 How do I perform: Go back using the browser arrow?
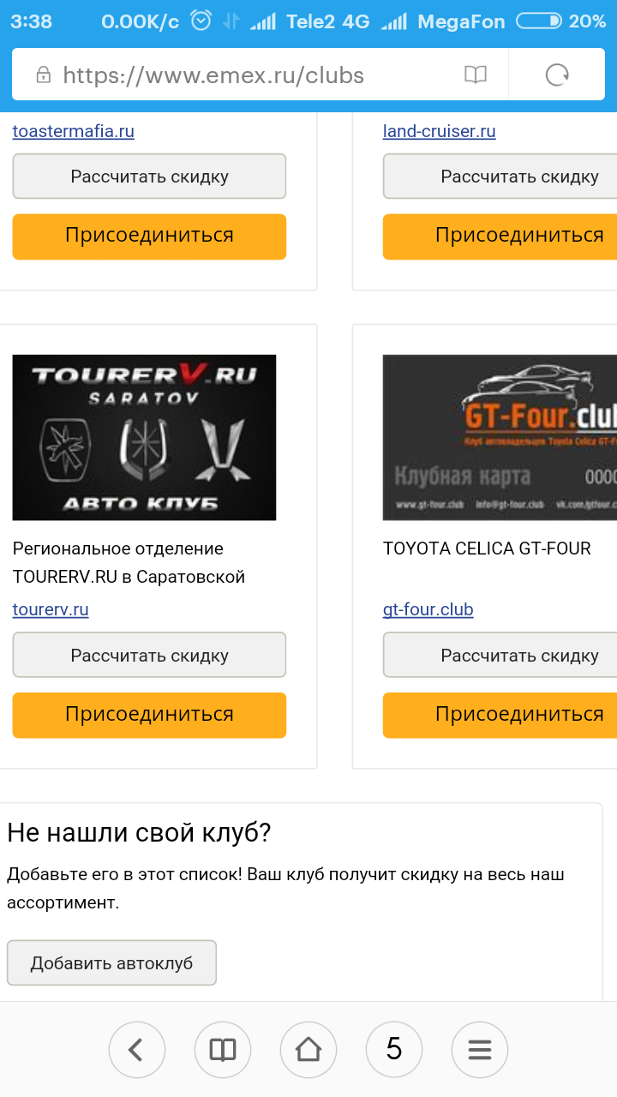(137, 1049)
